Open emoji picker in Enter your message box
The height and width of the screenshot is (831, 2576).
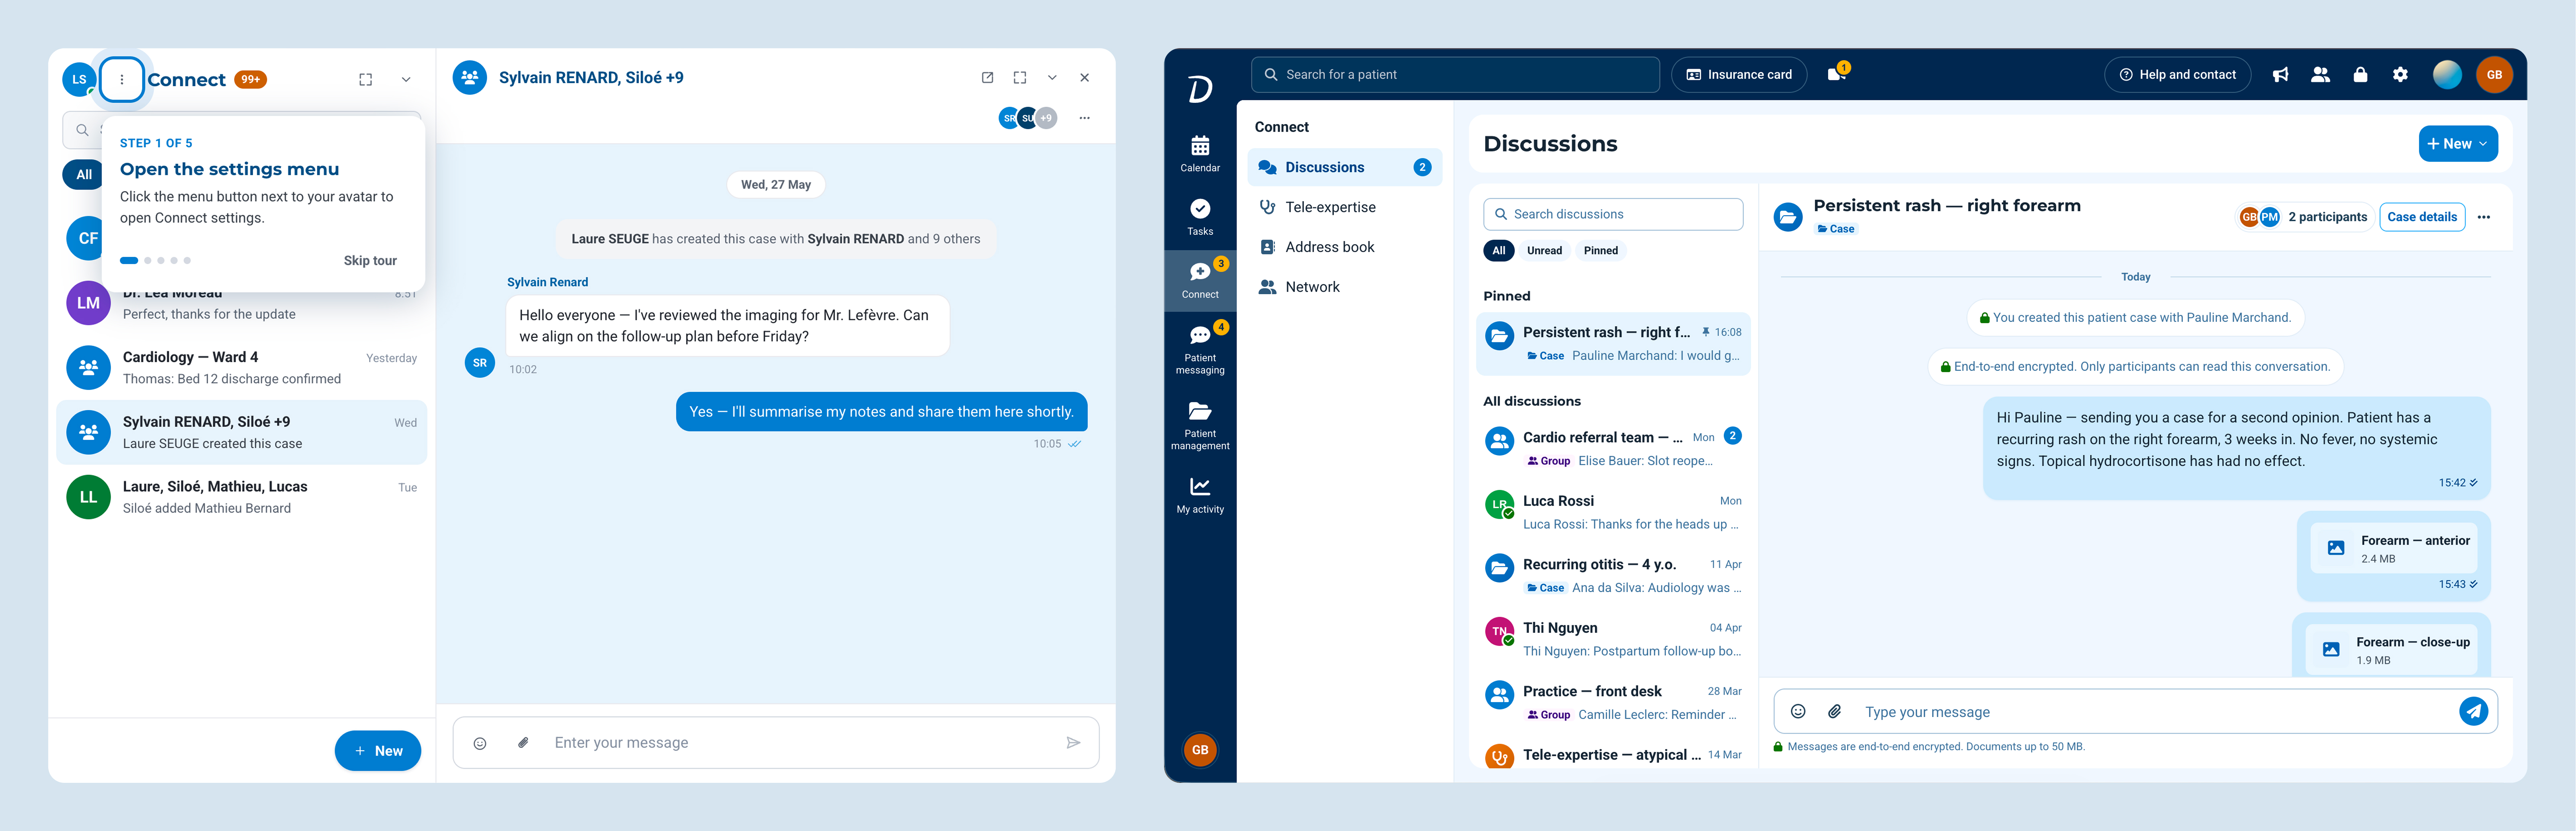click(x=480, y=743)
